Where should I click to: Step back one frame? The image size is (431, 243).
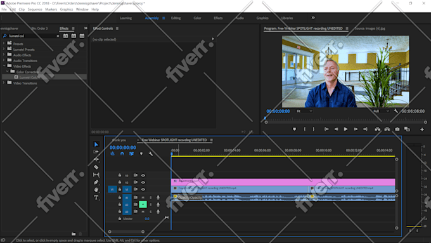pyautogui.click(x=336, y=129)
